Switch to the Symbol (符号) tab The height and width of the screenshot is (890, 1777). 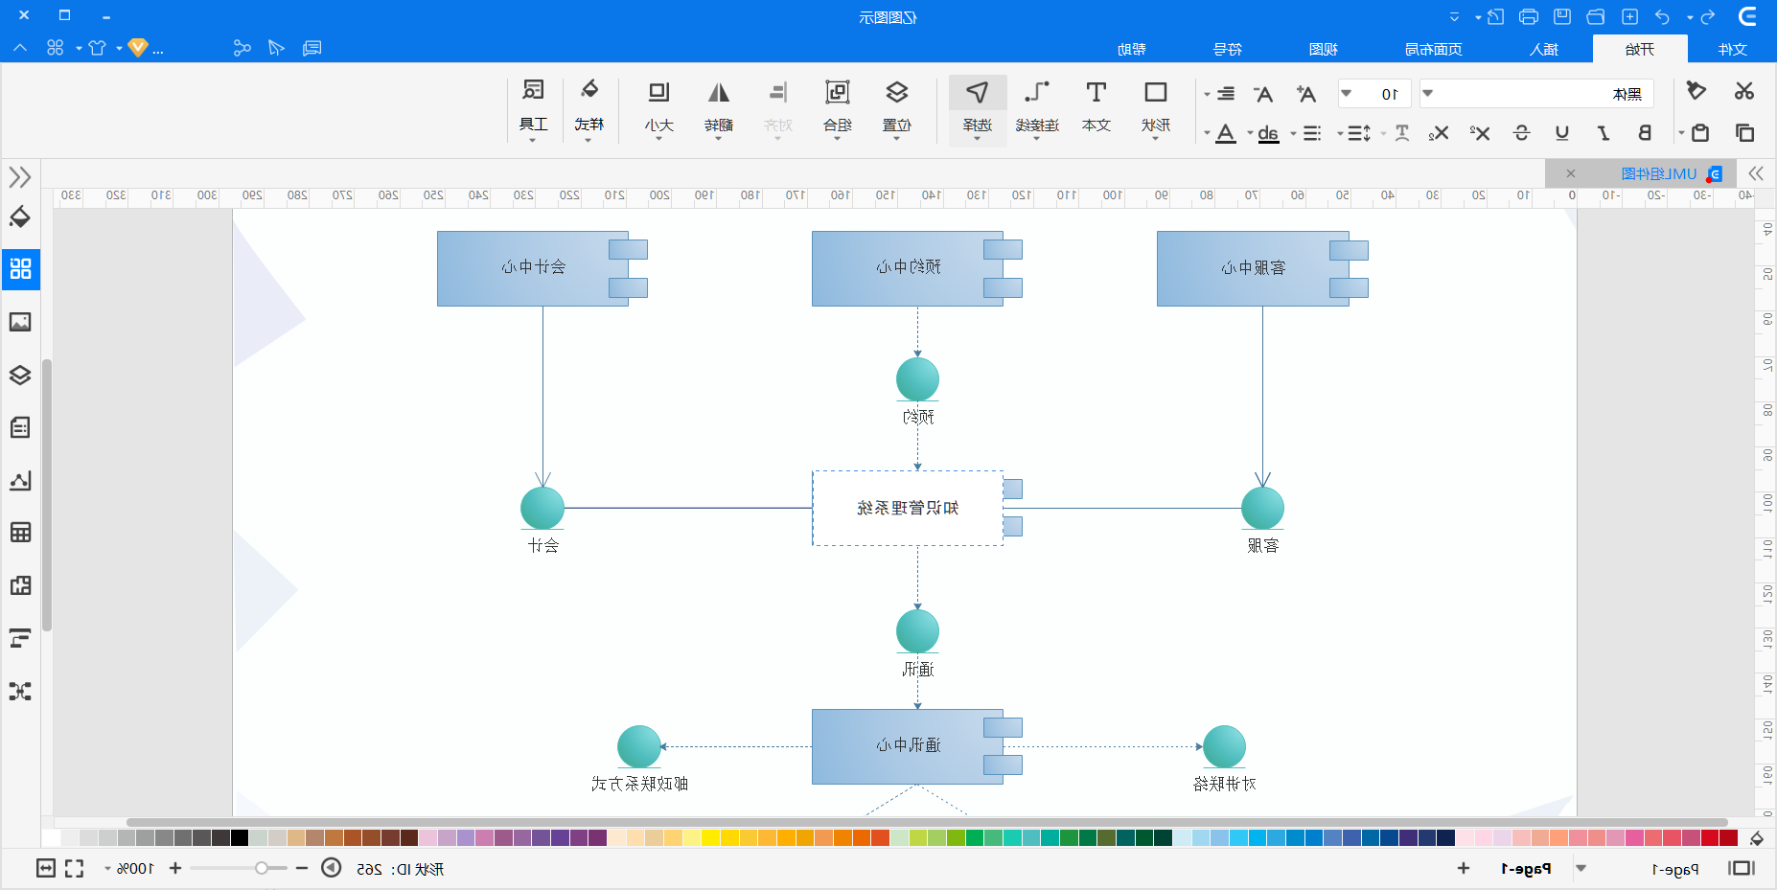tap(1228, 49)
